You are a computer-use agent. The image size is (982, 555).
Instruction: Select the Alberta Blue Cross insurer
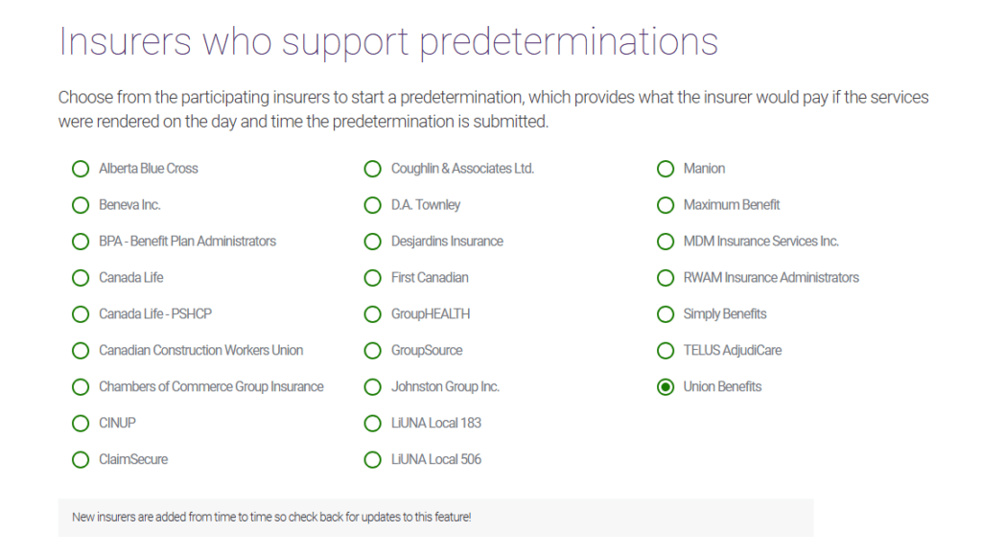click(81, 169)
